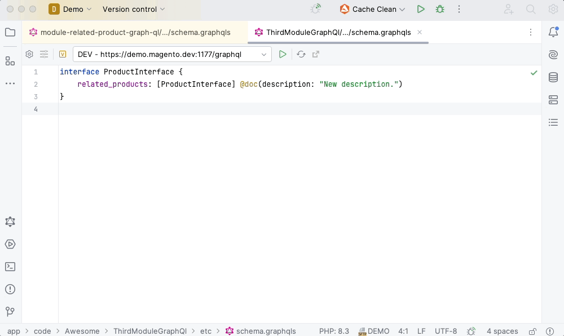Click status bar debug listener bug icon
This screenshot has width=564, height=336.
point(471,331)
